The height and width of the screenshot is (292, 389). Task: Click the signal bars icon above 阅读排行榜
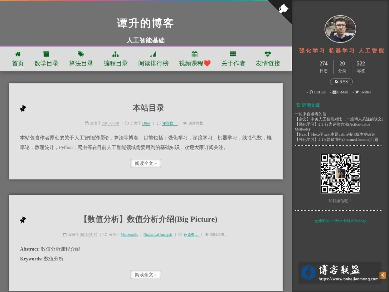click(x=153, y=54)
